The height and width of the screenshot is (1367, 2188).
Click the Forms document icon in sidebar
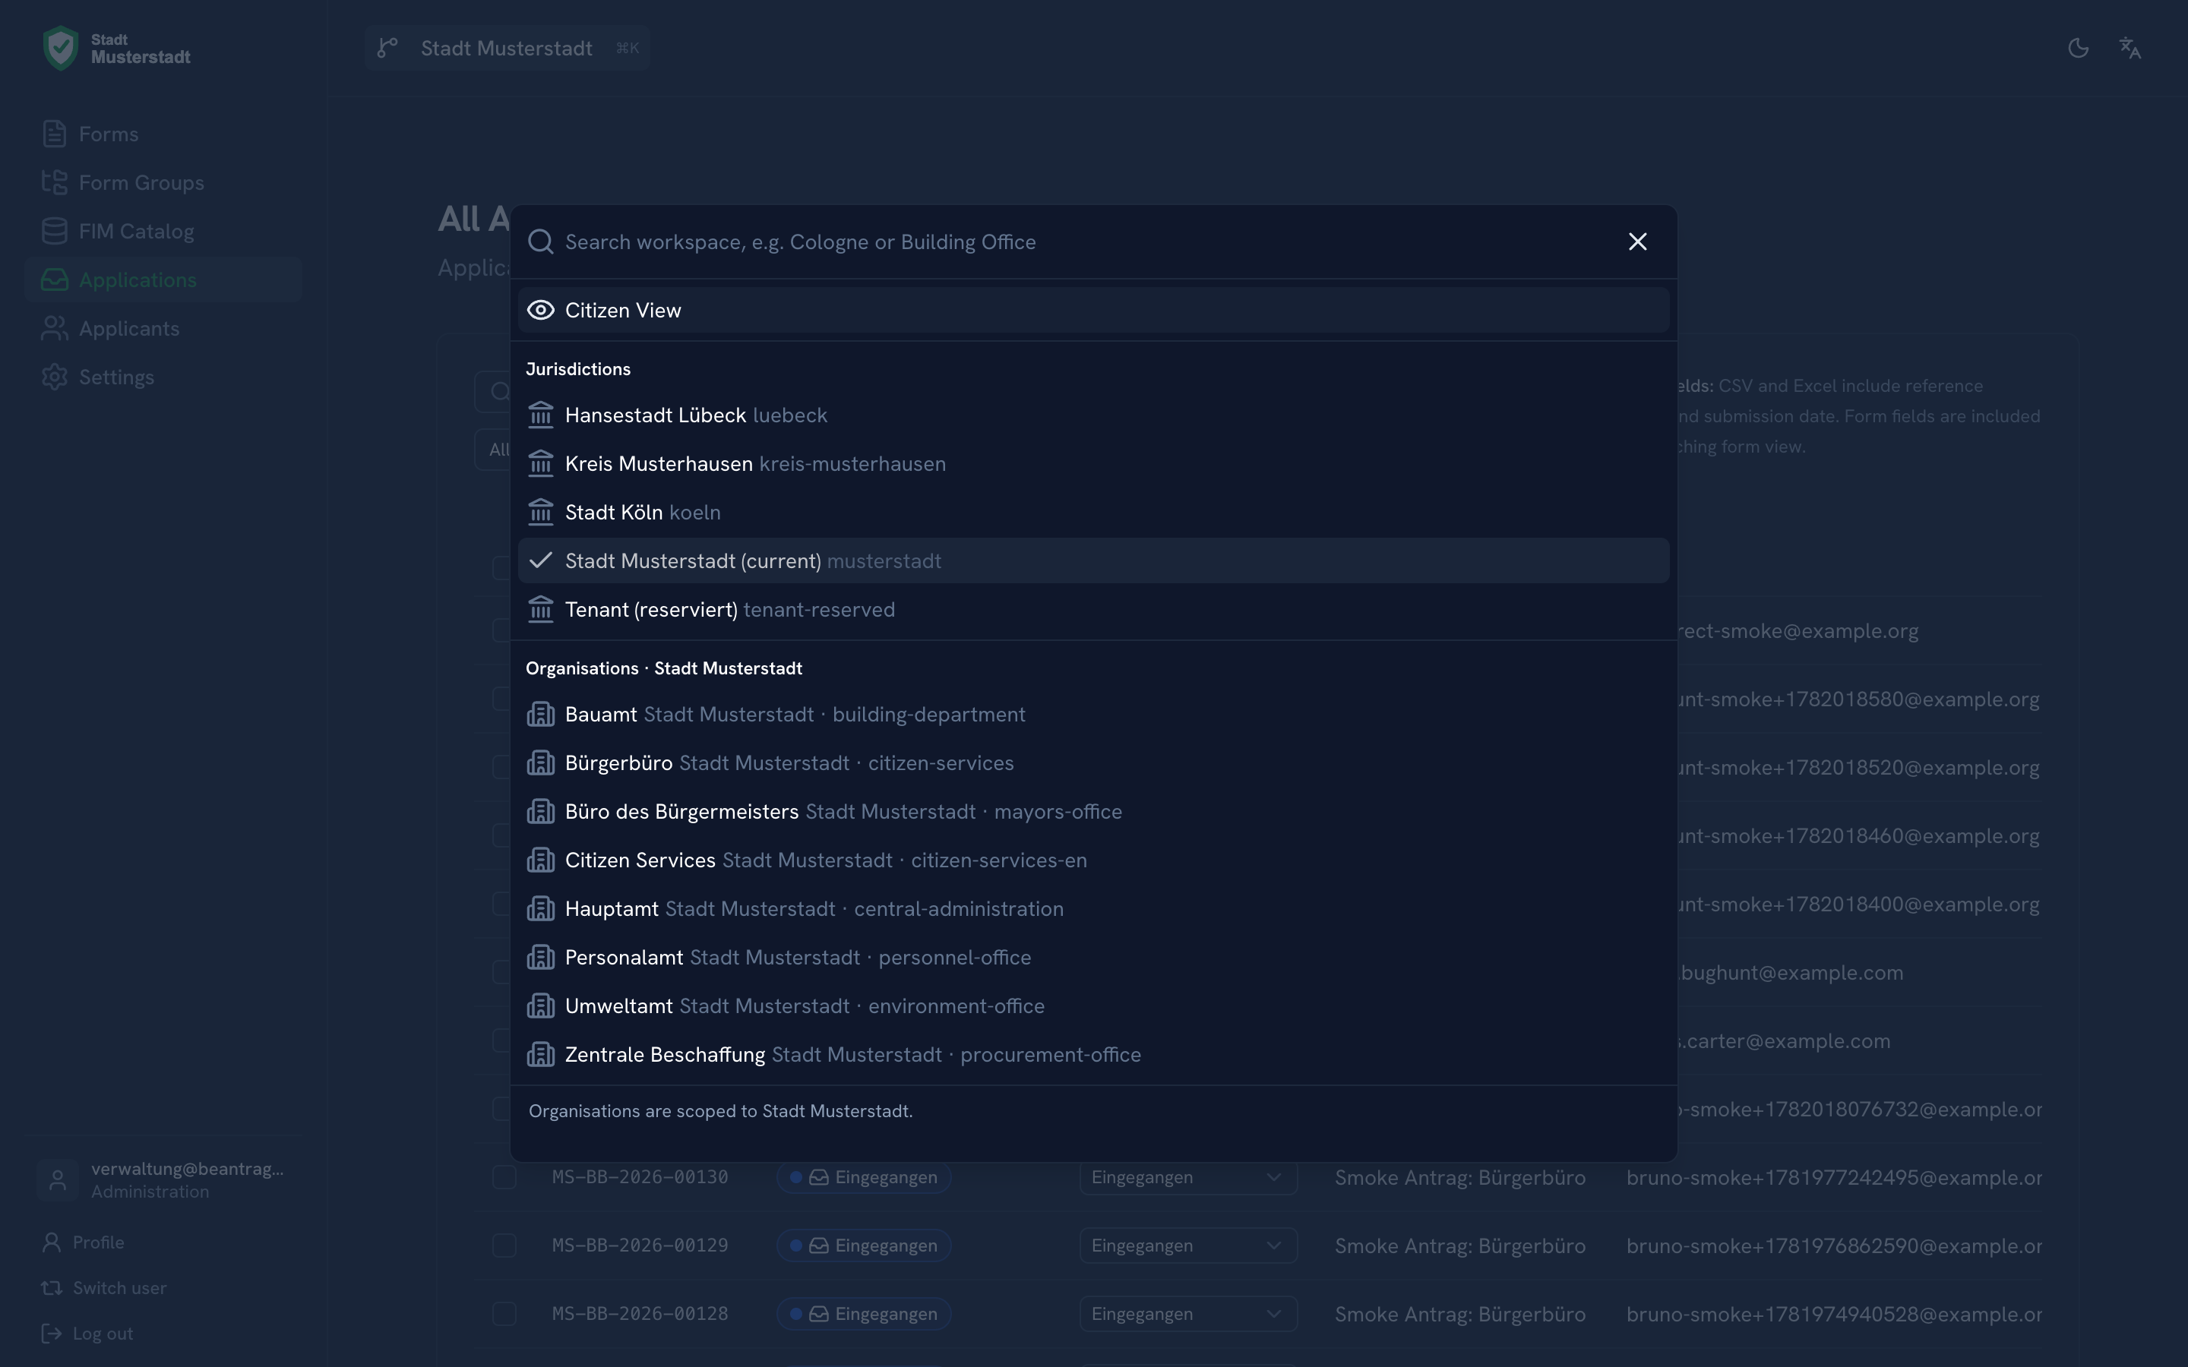coord(54,134)
